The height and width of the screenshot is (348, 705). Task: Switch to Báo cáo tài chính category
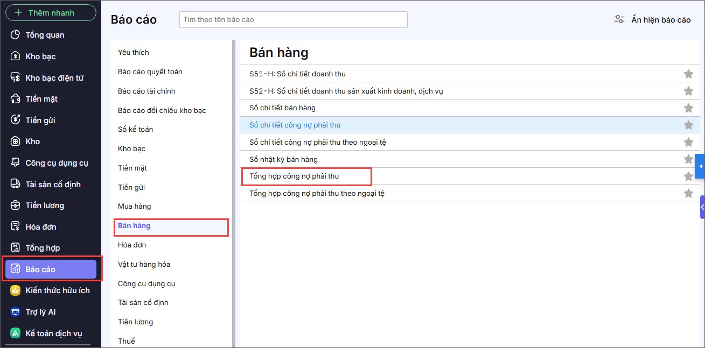coord(146,91)
